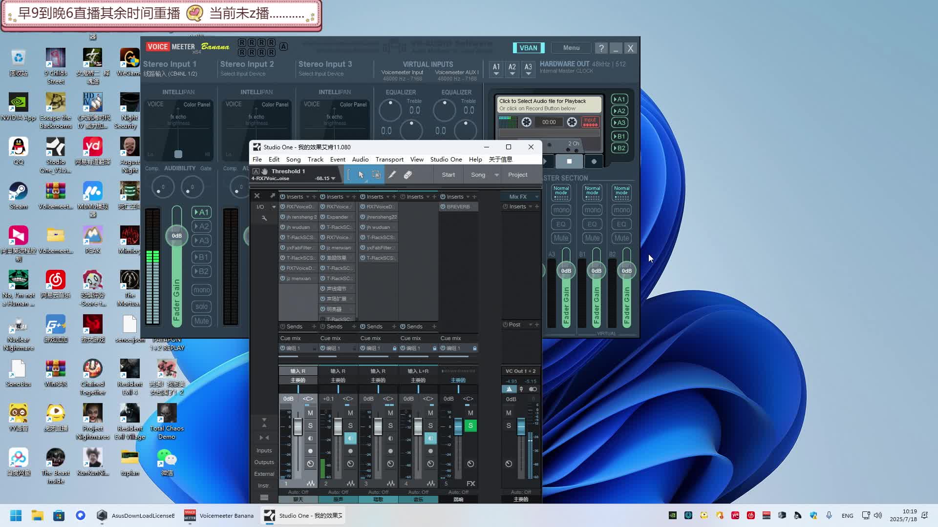This screenshot has height=527, width=938.
Task: Open the NVIDIA App desktop icon
Action: pyautogui.click(x=19, y=107)
